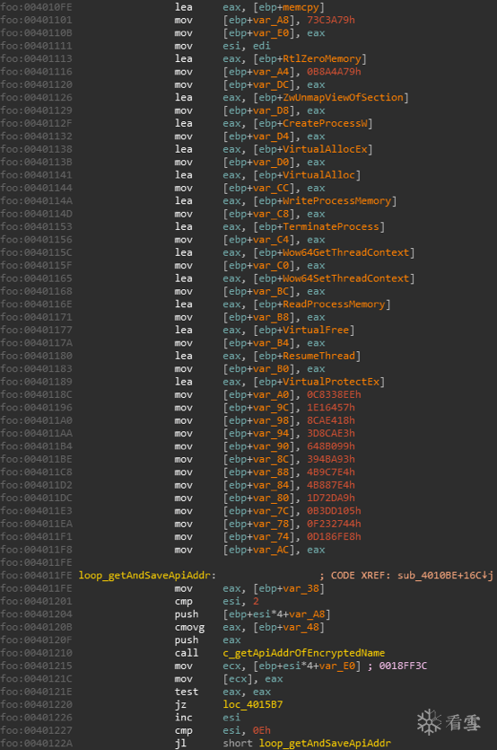Select constant 394BA93h
This screenshot has width=497, height=750.
point(331,459)
